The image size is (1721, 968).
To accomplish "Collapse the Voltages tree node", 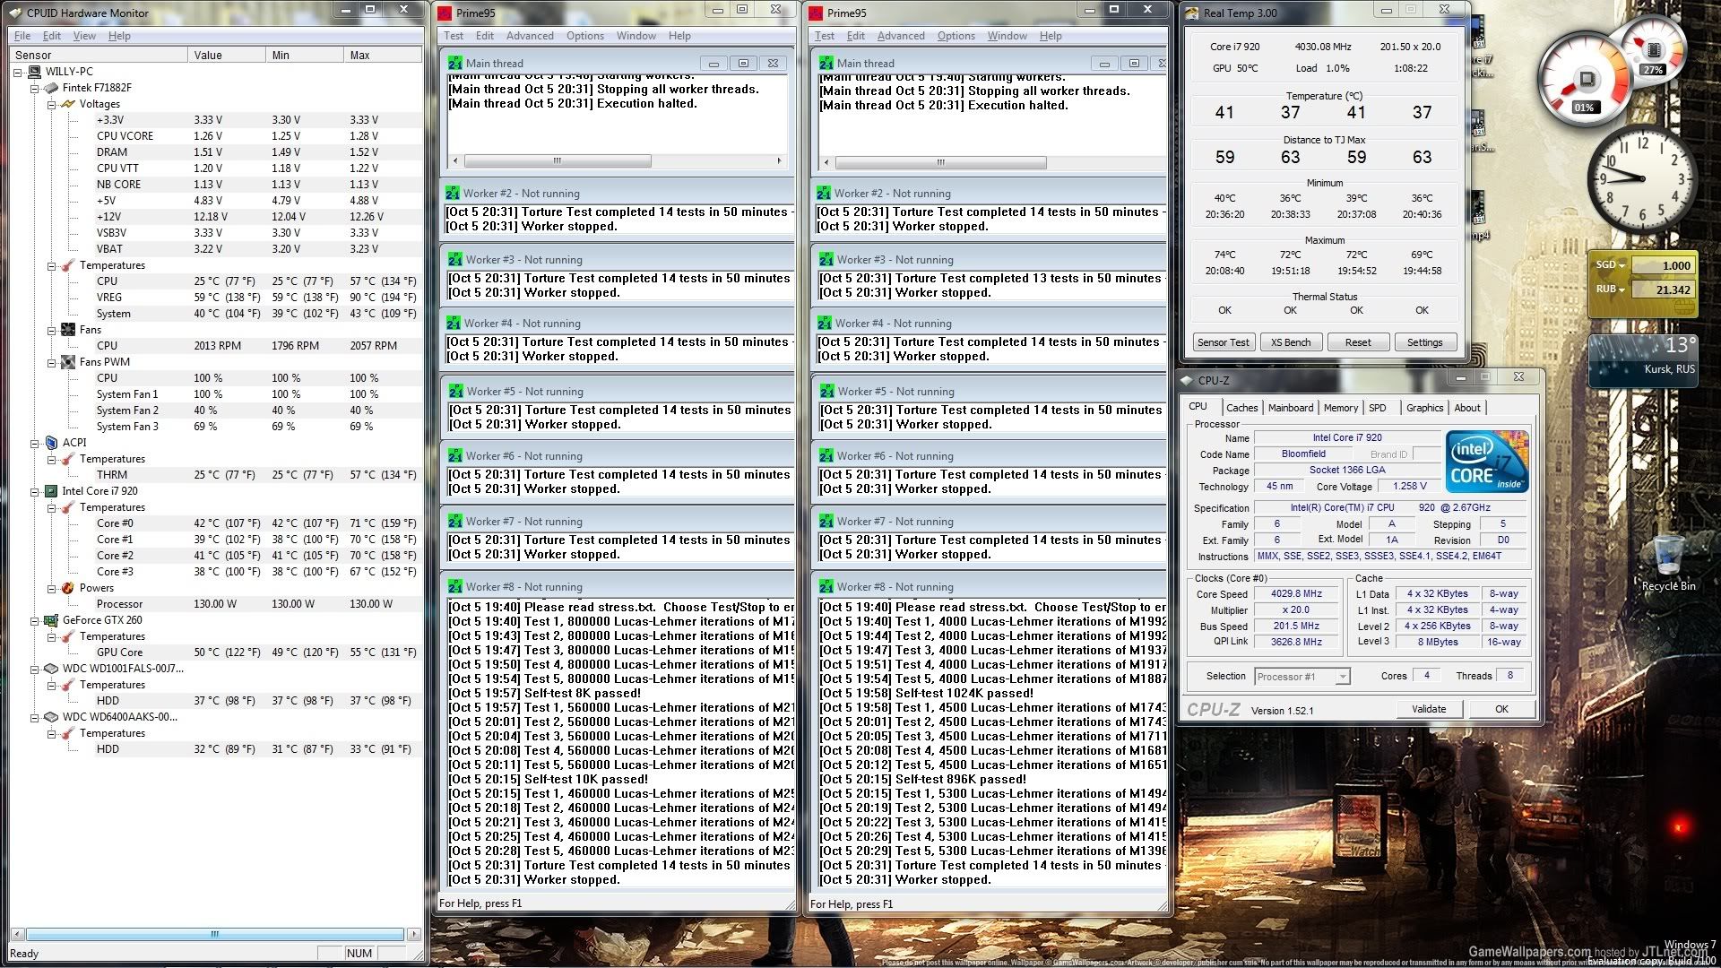I will pos(52,104).
